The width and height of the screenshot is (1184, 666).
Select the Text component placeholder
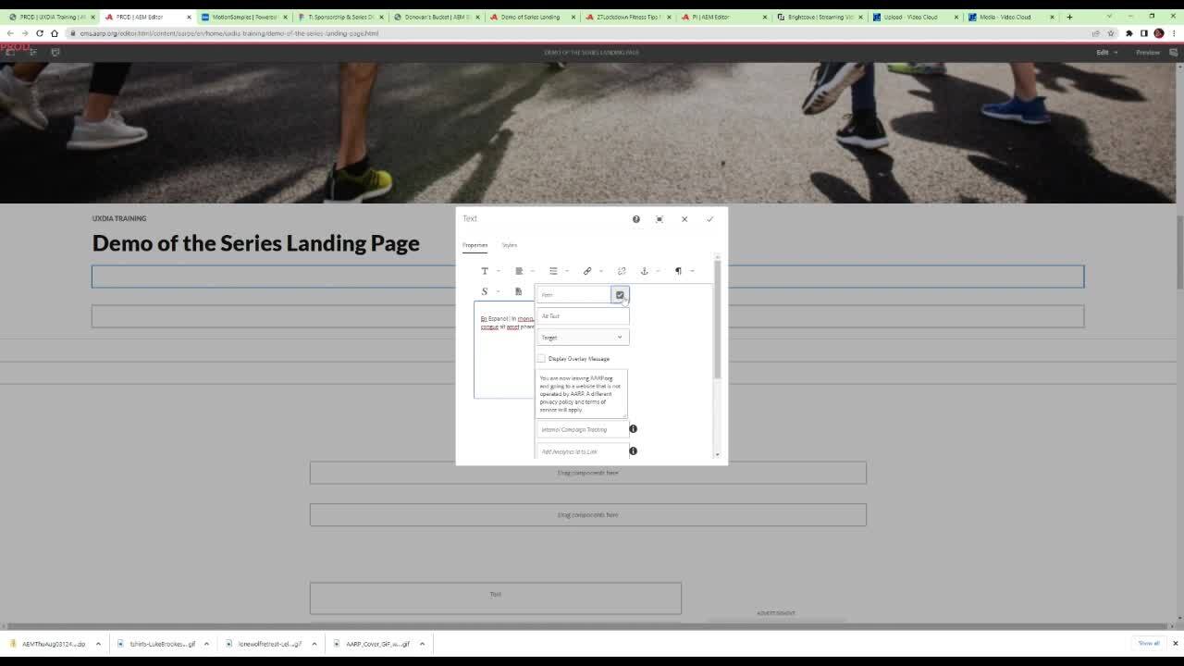pyautogui.click(x=495, y=598)
